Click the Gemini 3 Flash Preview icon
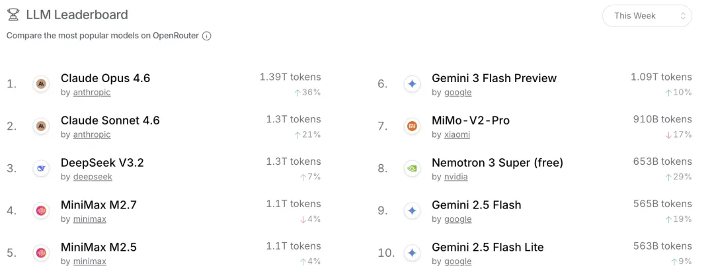 (x=412, y=84)
